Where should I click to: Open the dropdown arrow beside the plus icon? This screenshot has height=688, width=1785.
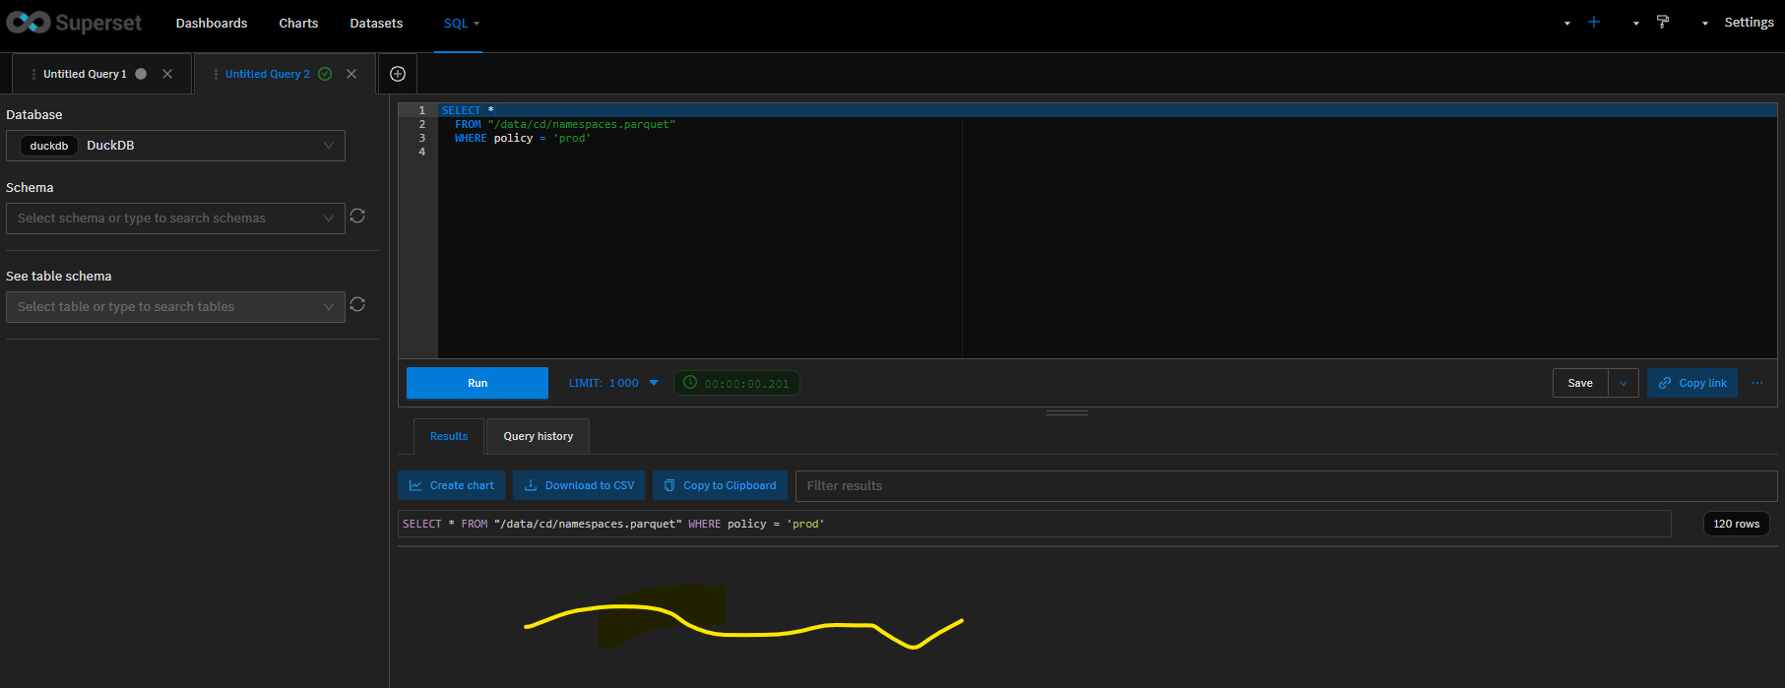click(1567, 23)
